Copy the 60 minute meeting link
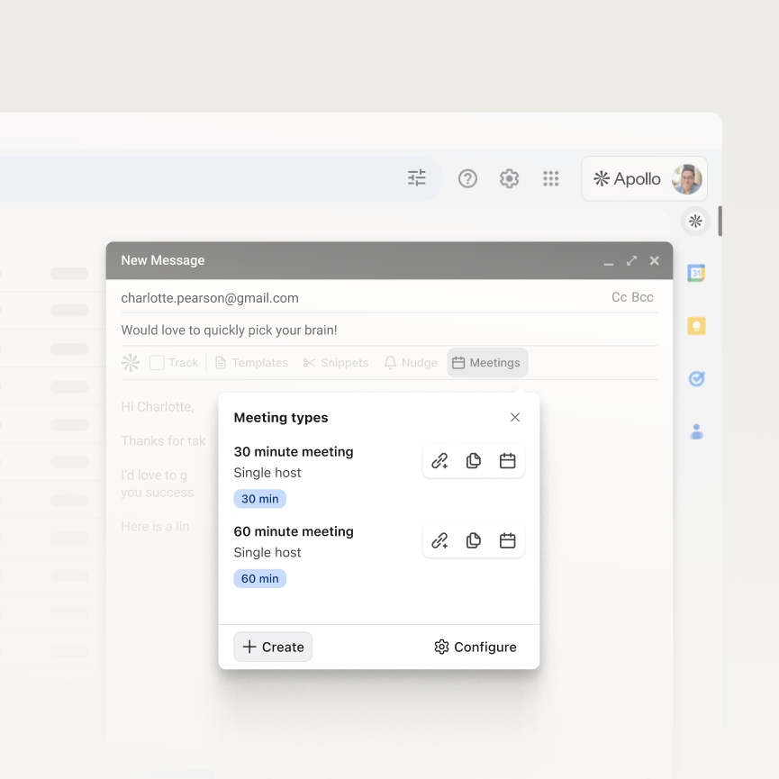The image size is (779, 779). point(474,541)
